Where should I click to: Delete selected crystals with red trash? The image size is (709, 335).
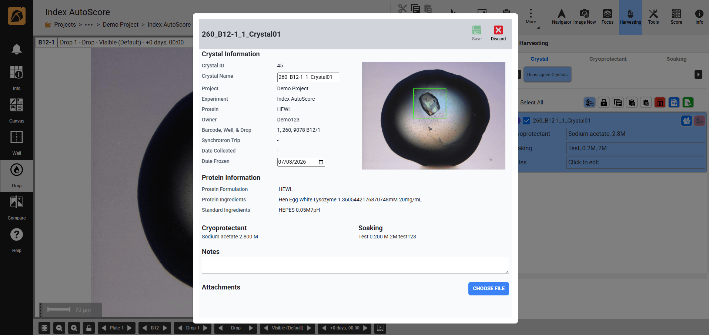click(660, 103)
